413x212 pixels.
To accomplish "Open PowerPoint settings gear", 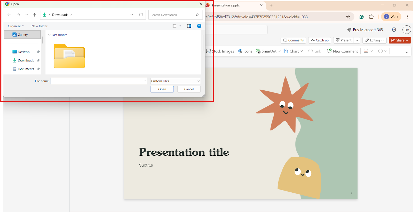I will pos(394,30).
